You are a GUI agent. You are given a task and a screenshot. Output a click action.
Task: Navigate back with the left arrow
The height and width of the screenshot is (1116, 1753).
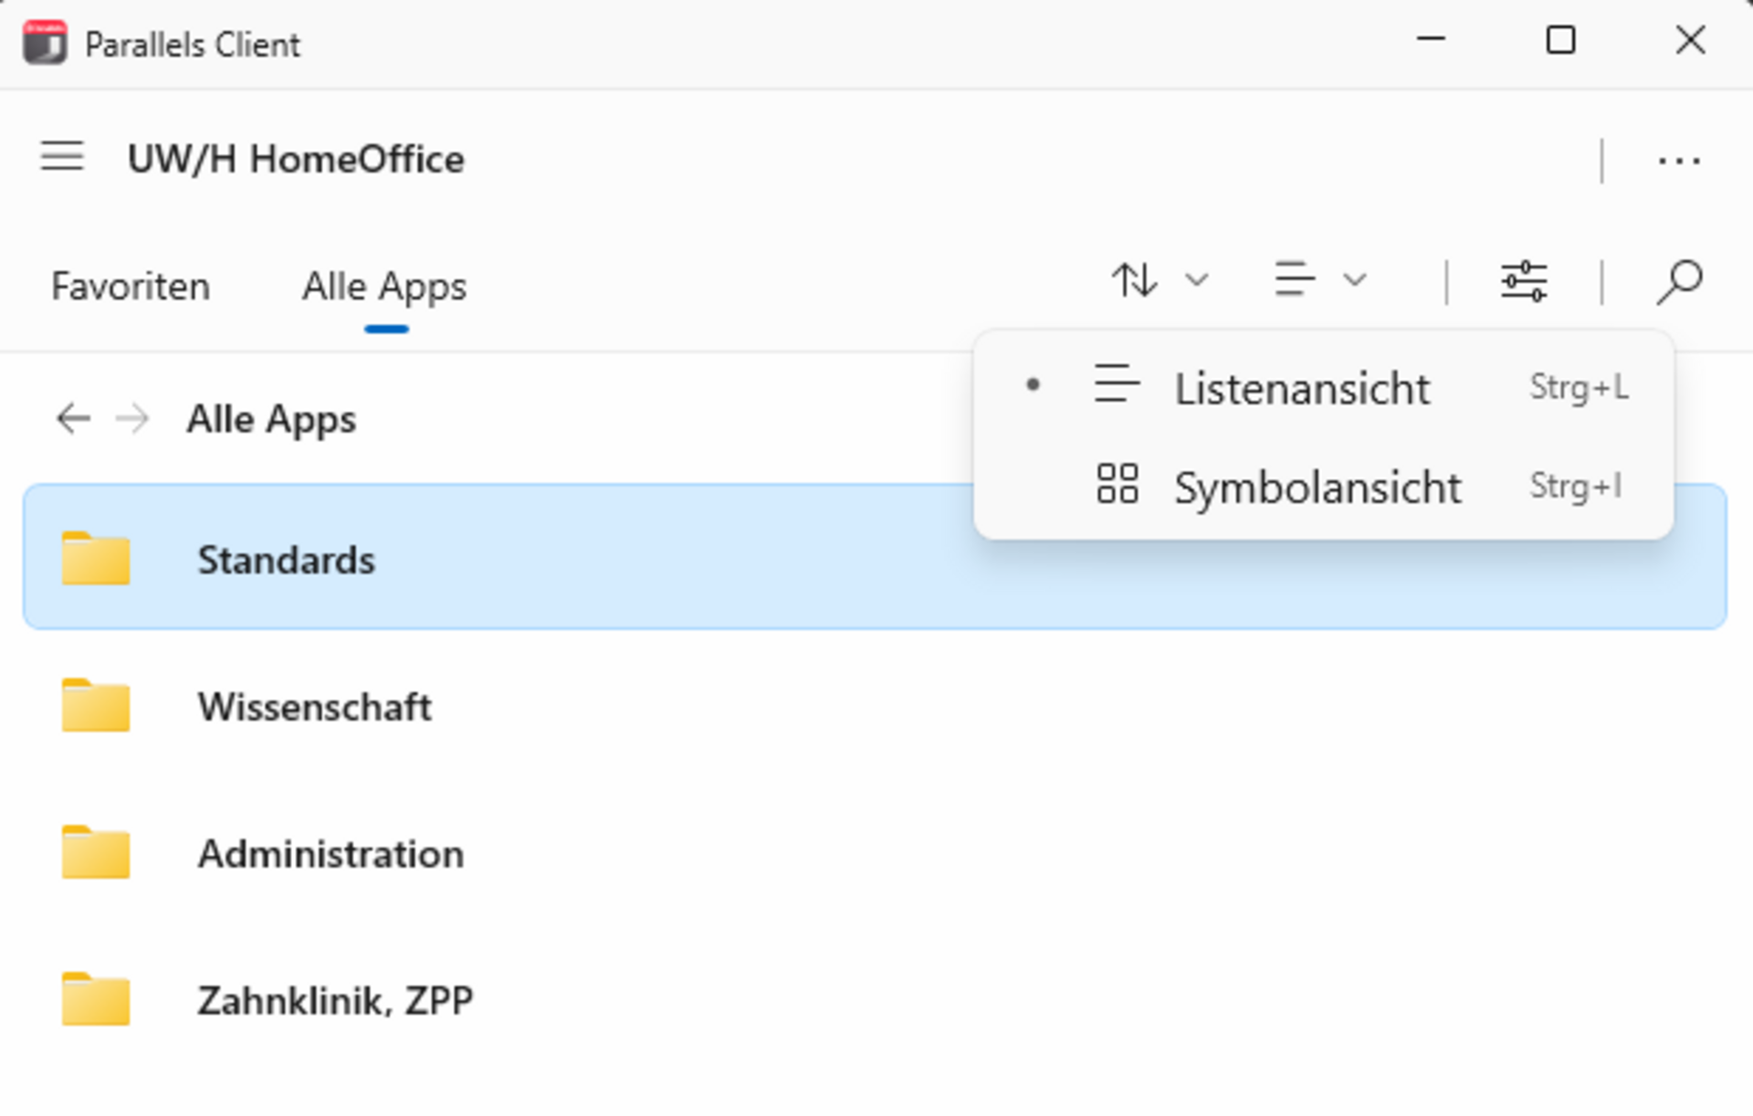73,419
